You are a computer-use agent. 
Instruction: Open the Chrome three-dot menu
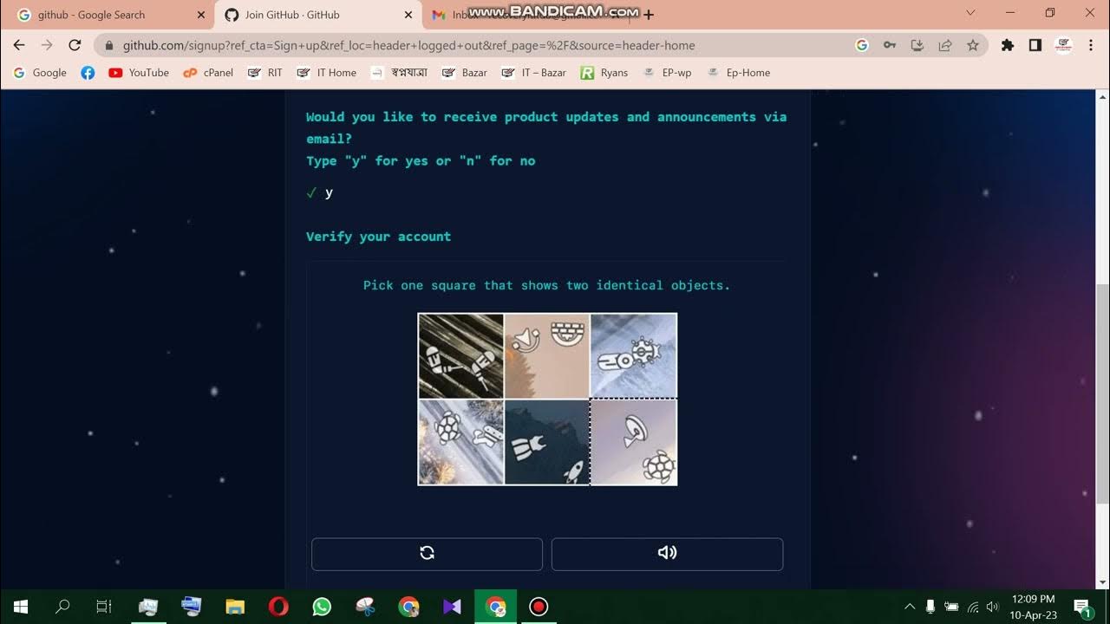1091,45
